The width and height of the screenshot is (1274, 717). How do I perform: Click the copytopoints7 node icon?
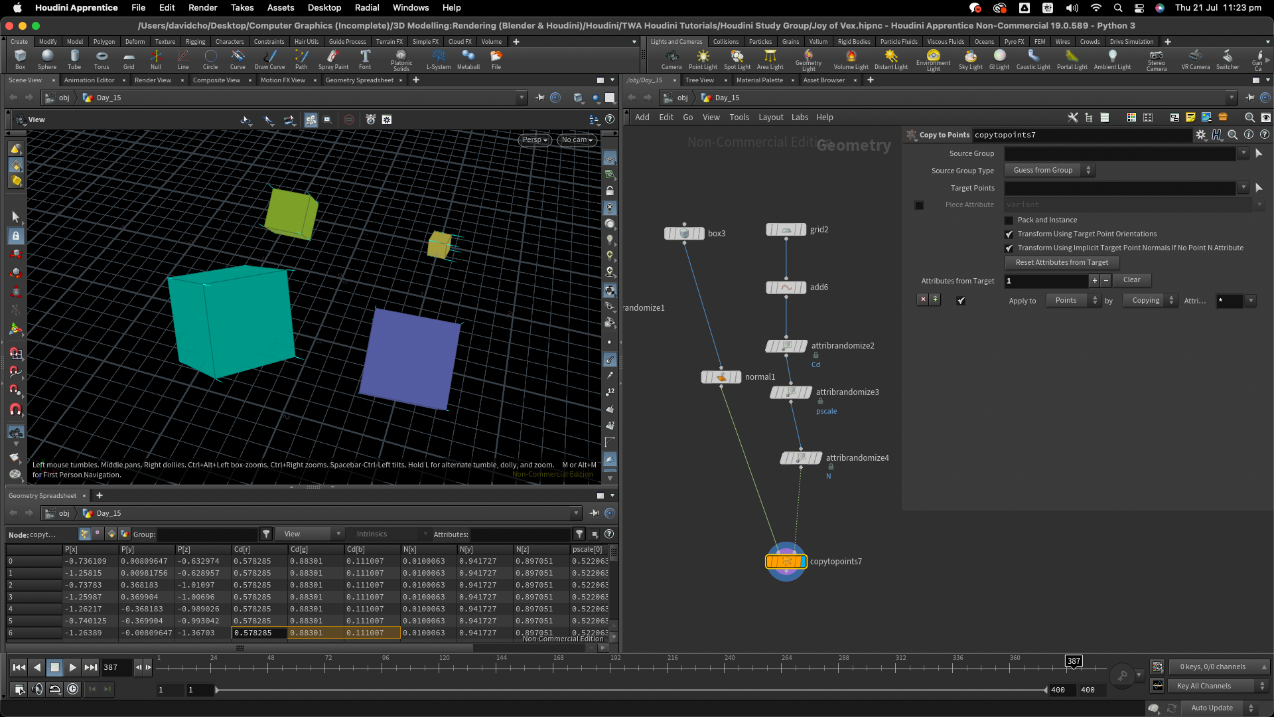786,562
